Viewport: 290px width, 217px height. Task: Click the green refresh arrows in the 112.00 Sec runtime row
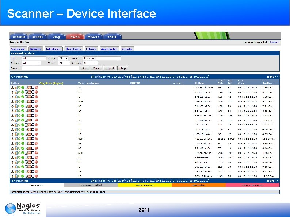click(x=19, y=139)
